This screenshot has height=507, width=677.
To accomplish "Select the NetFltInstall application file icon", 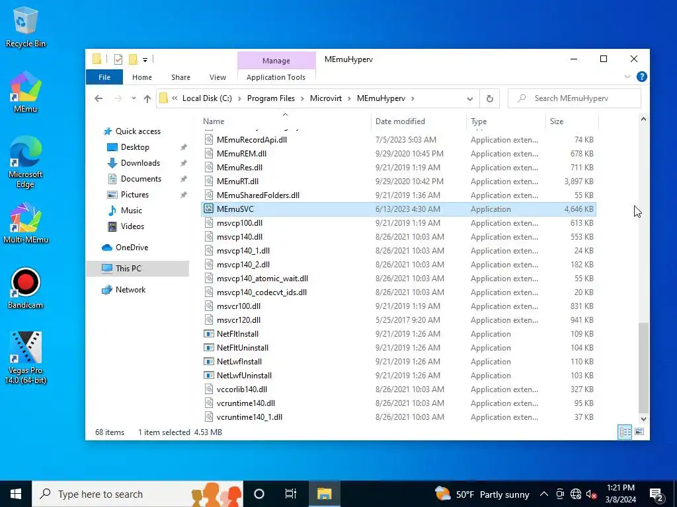I will tap(208, 333).
